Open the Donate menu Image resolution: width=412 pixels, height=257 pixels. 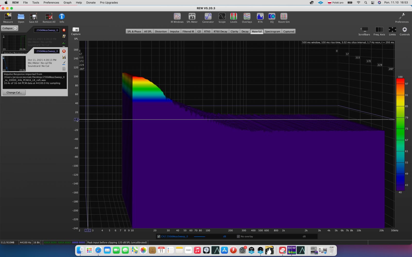click(91, 3)
